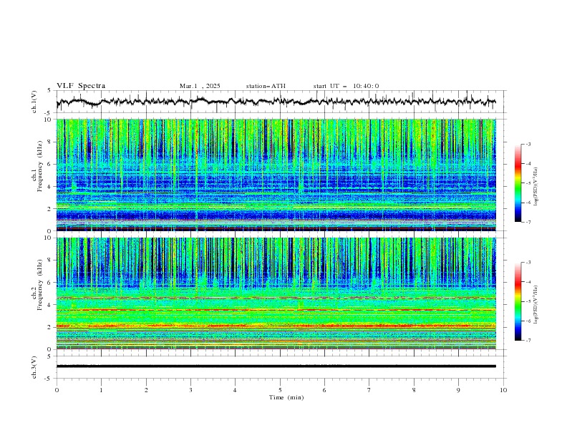
Task: Click time axis tick label "1"
Action: pos(101,390)
